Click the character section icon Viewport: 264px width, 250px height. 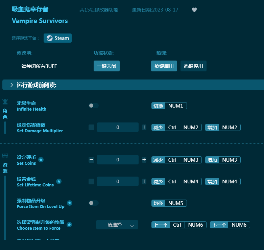[5, 102]
